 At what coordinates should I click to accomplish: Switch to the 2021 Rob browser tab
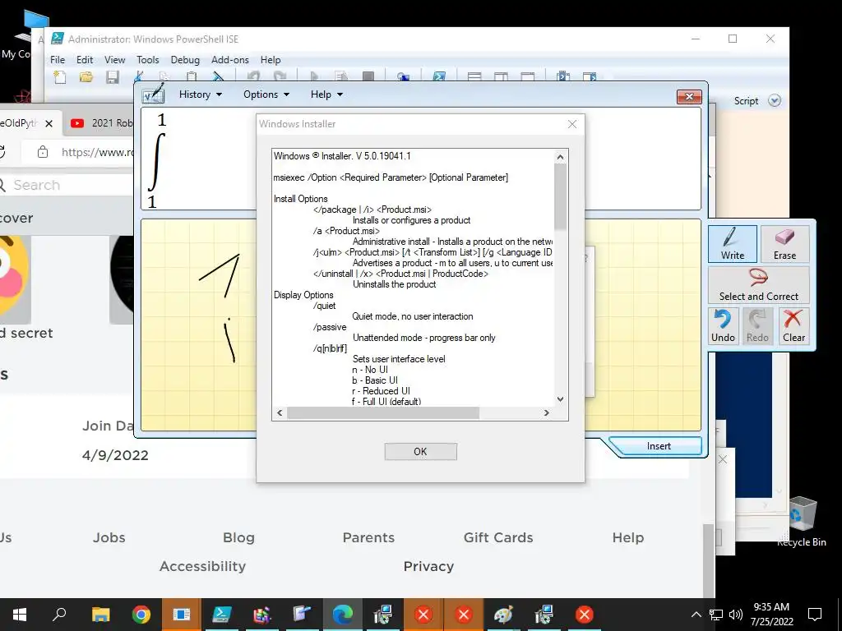[x=99, y=123]
